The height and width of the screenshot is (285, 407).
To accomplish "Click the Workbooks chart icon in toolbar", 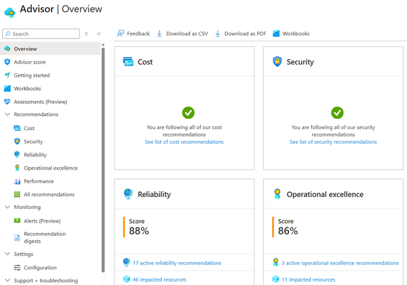I will [276, 33].
